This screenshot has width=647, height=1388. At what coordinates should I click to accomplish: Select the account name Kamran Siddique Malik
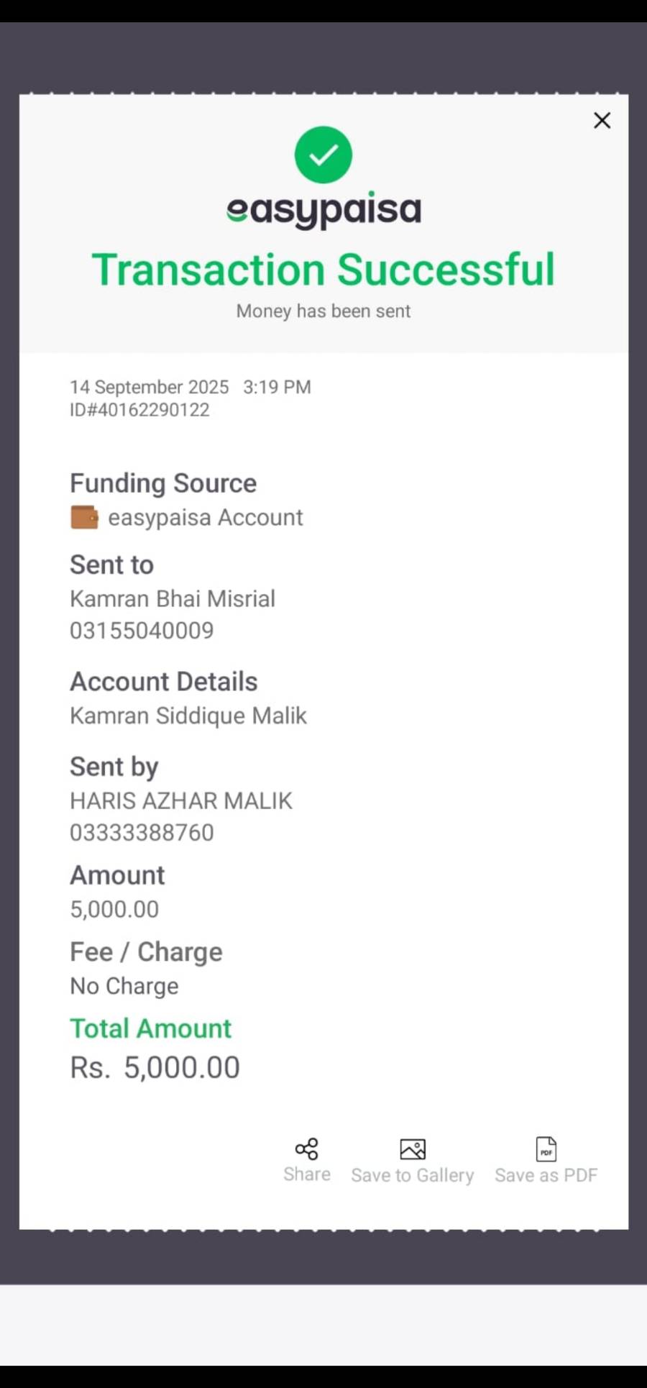(188, 716)
